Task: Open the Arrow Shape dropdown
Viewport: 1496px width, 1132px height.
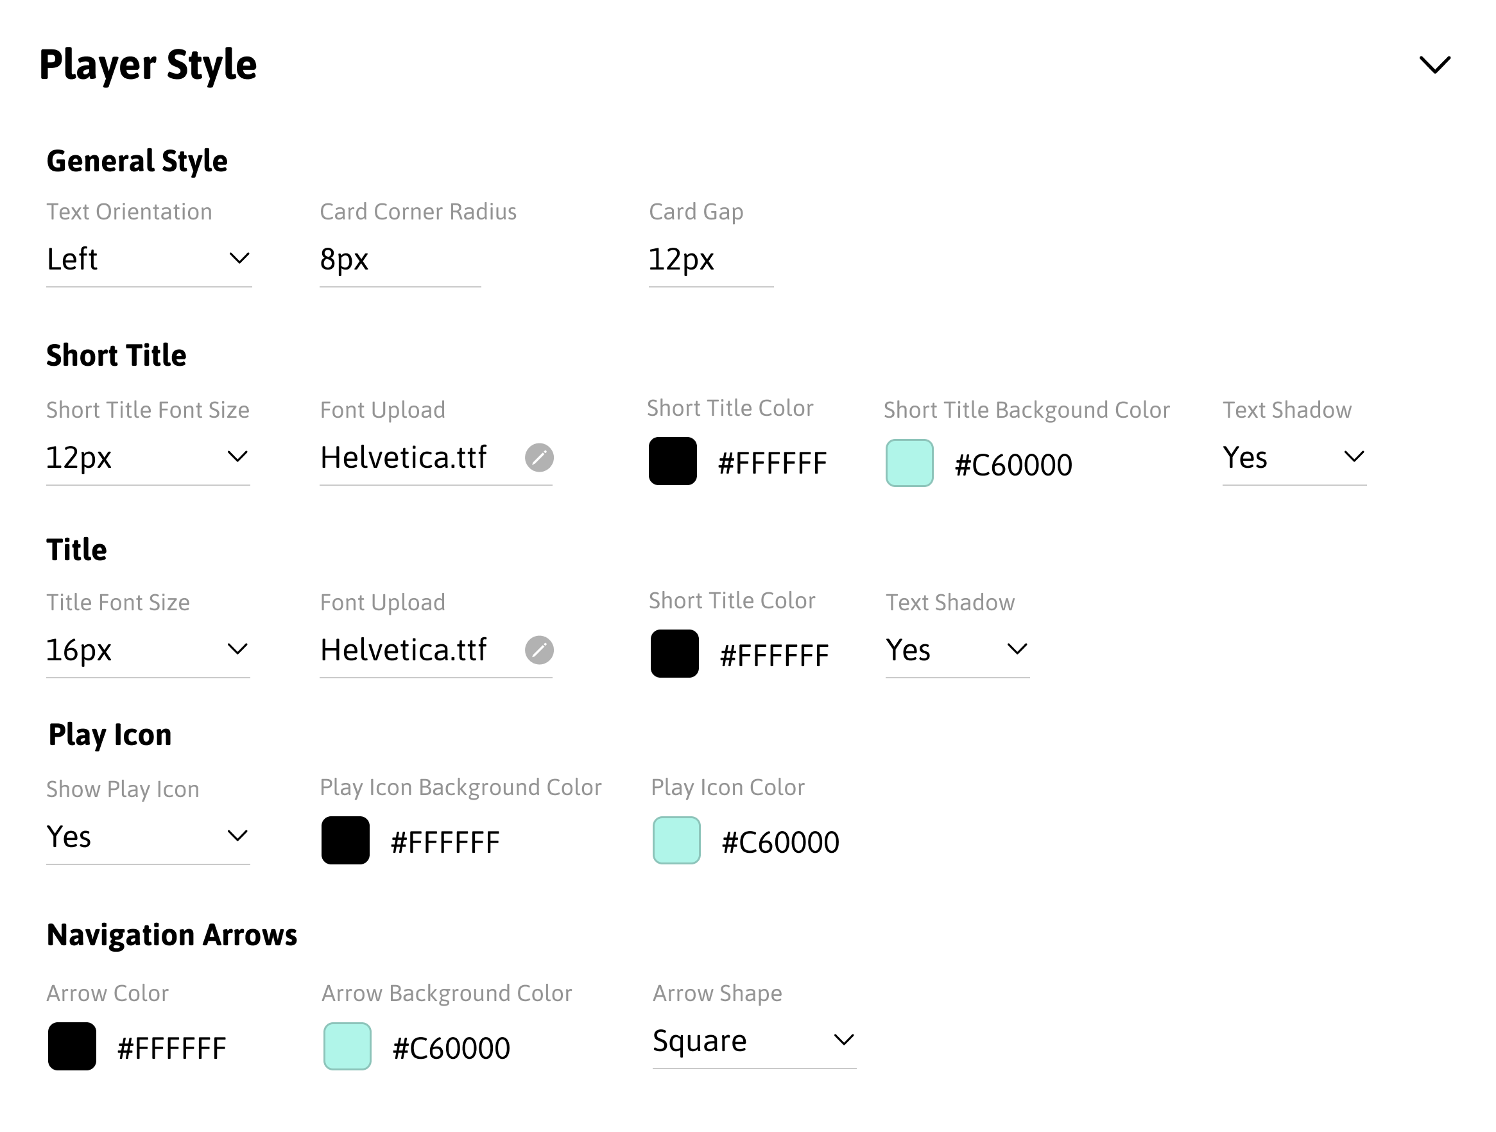Action: point(754,1041)
